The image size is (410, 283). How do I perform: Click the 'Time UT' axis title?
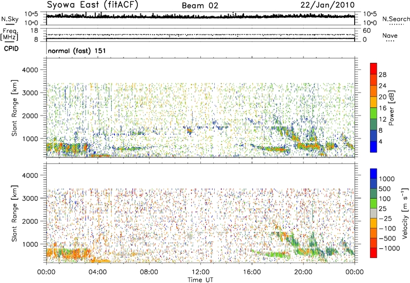(x=200, y=280)
